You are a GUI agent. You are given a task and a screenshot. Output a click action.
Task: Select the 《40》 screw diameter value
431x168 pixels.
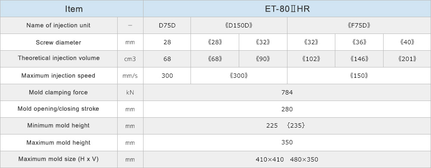pyautogui.click(x=407, y=42)
